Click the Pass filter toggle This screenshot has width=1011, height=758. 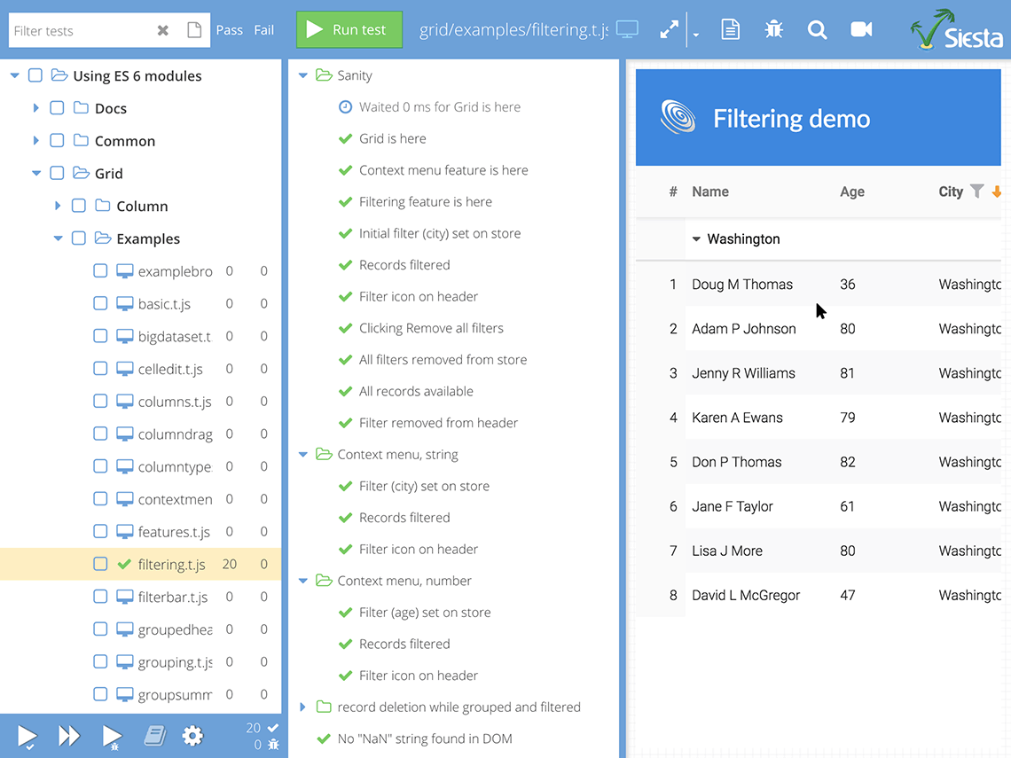230,30
